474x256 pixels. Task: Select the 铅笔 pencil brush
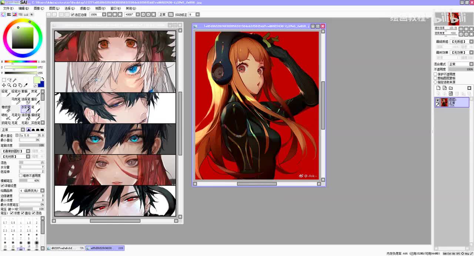(x=6, y=93)
